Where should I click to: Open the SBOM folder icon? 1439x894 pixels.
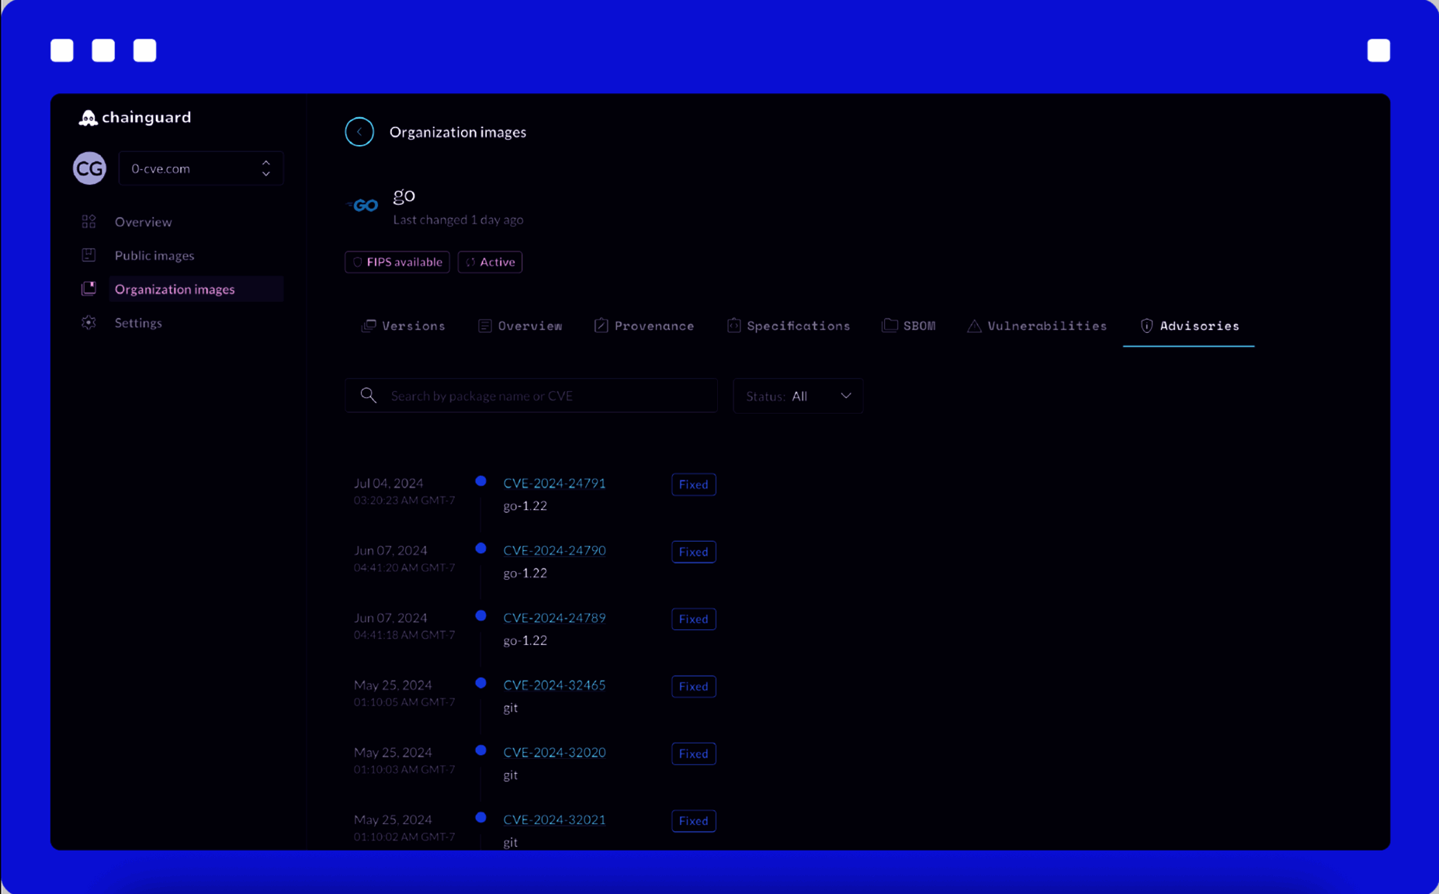(x=890, y=325)
